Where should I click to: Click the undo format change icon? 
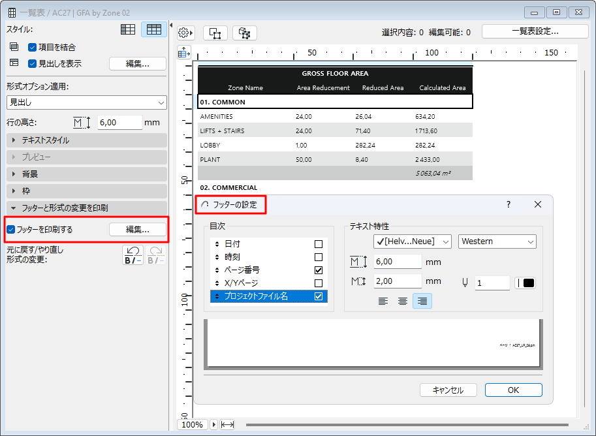click(x=133, y=255)
